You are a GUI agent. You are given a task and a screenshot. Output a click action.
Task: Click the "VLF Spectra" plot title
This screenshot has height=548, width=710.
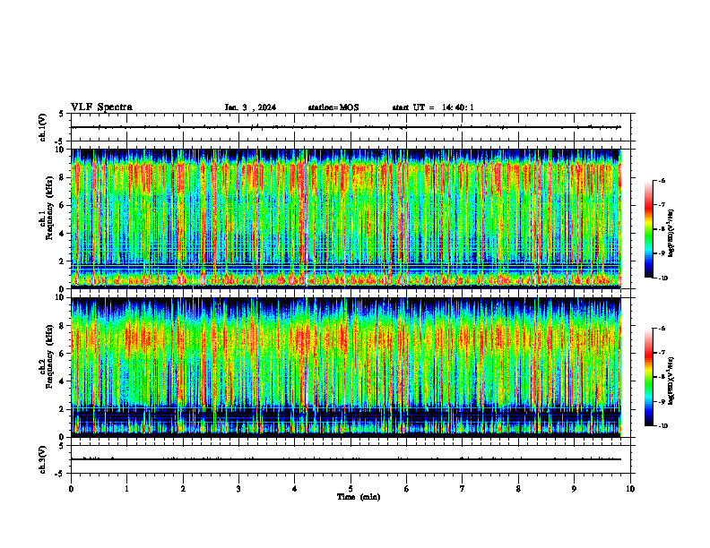point(101,107)
